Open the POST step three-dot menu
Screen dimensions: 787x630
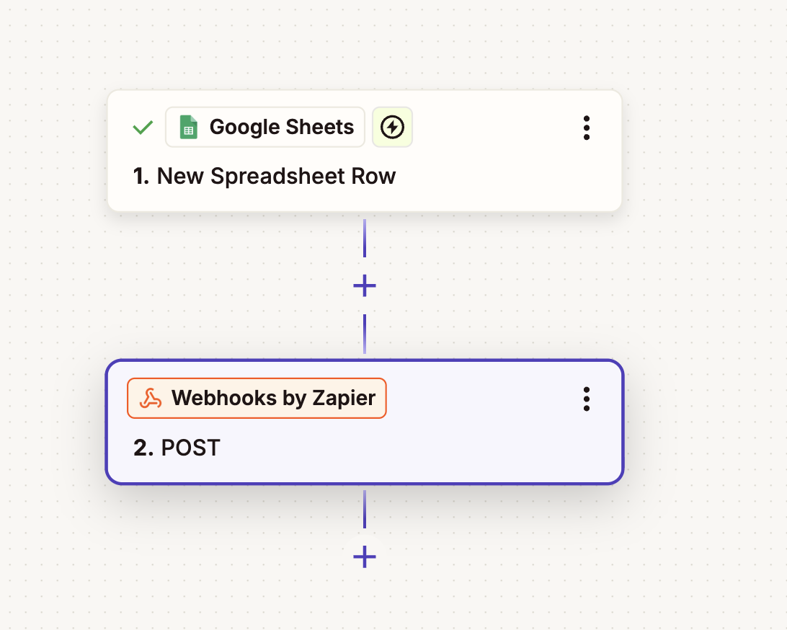(x=587, y=399)
